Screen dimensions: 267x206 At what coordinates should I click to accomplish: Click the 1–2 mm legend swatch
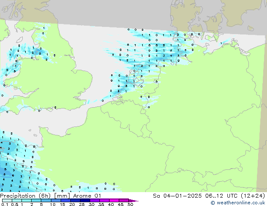[x=27, y=201]
